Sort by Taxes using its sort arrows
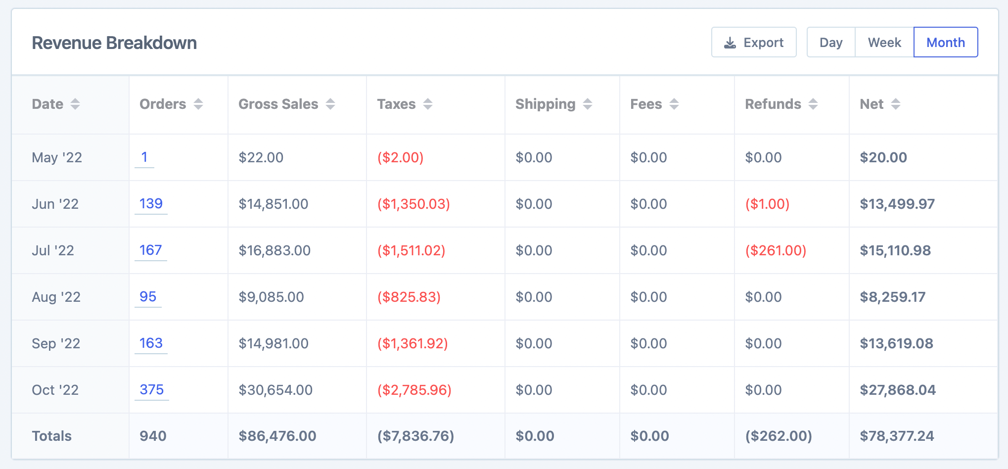 click(x=427, y=104)
